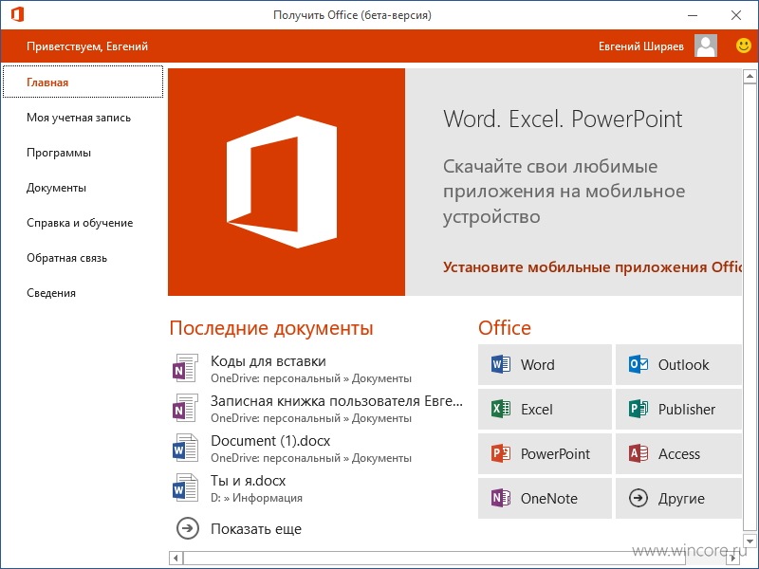
Task: Click the Publisher label tile
Action: pos(678,409)
